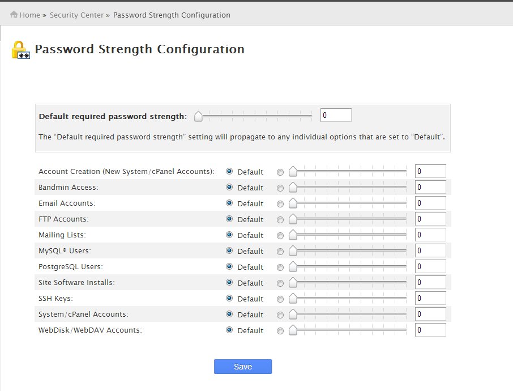513x391 pixels.
Task: Click the 'Default required password strength:' label
Action: click(113, 117)
